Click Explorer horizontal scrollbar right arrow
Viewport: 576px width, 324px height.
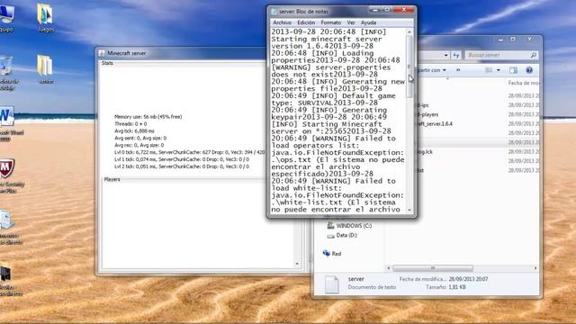[x=535, y=268]
